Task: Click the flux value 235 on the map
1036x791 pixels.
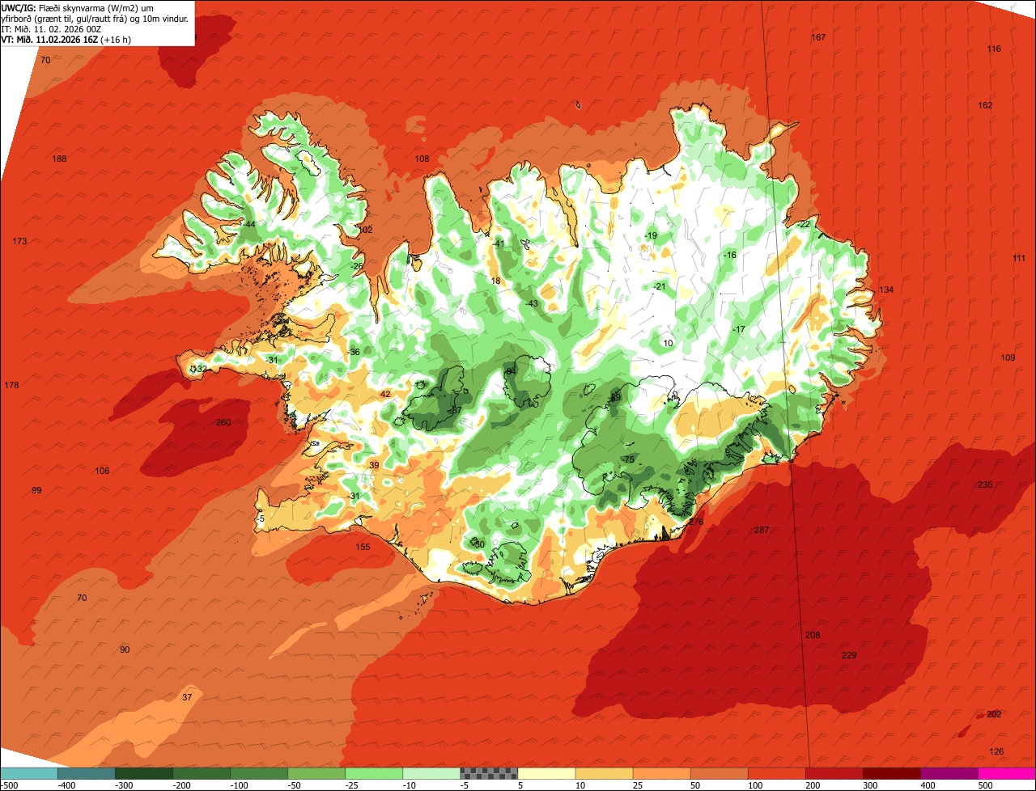Action: click(x=985, y=485)
